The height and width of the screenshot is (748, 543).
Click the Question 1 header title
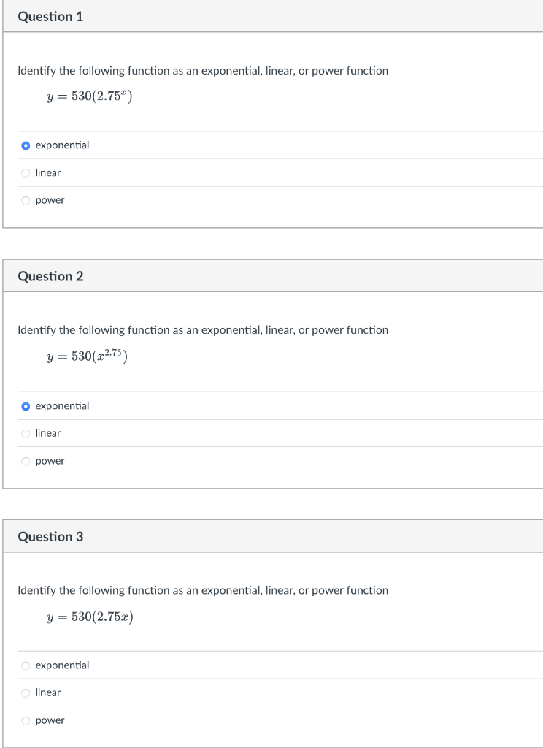[50, 16]
